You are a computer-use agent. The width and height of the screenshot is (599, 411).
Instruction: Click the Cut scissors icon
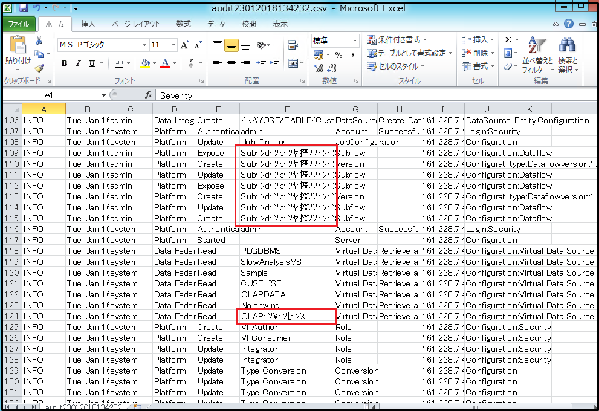tap(39, 41)
